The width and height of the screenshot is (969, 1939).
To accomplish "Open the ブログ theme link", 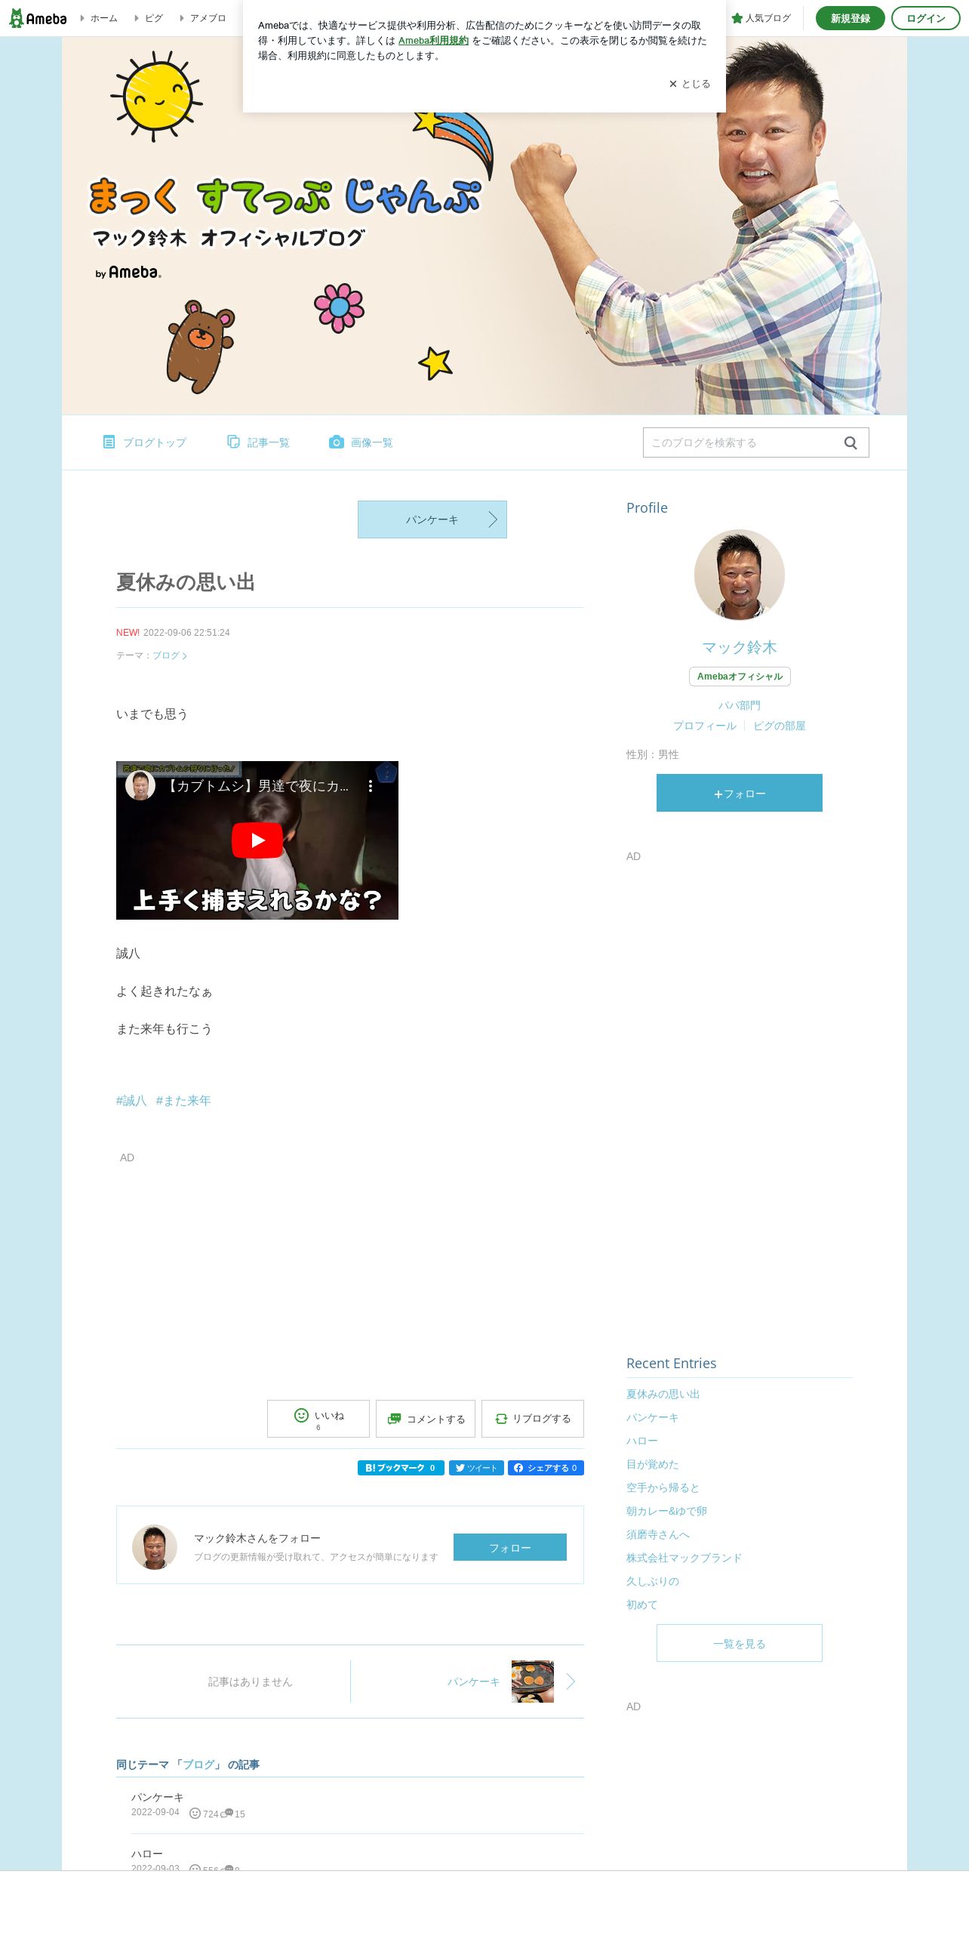I will tap(170, 655).
